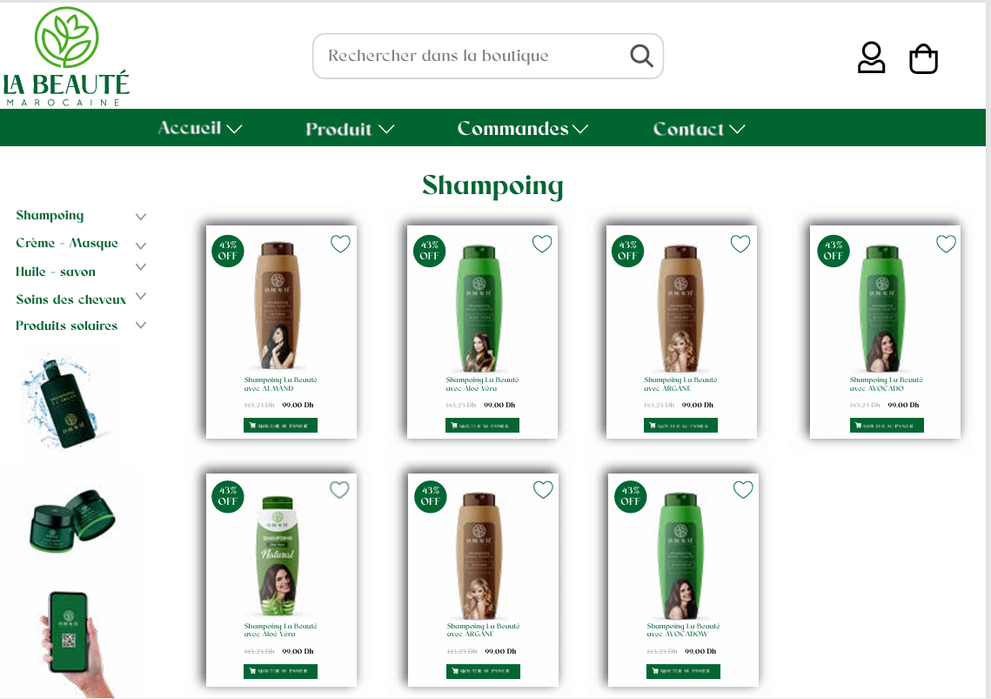
Task: Expand the Produits solaires sidebar chevron
Action: [141, 326]
